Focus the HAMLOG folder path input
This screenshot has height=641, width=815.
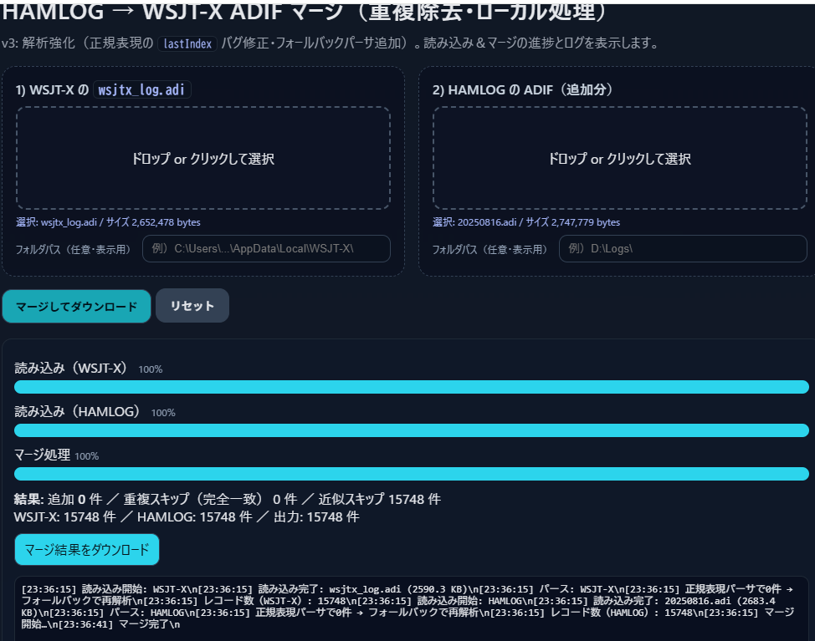(683, 248)
